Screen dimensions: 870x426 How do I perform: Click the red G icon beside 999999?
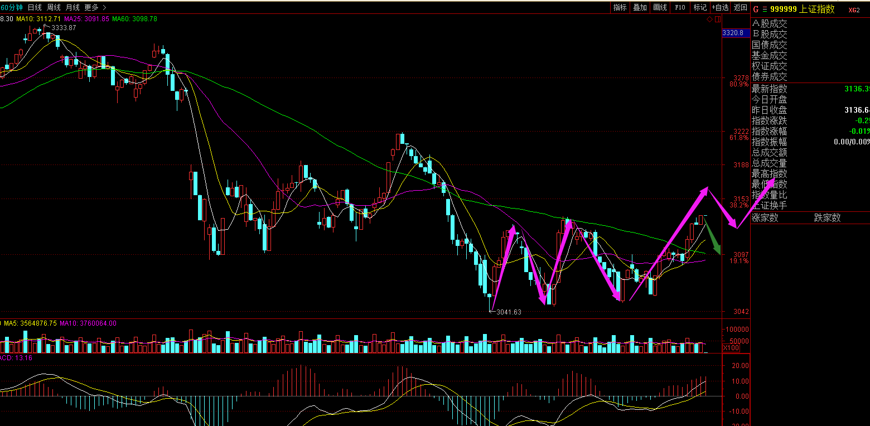(756, 9)
